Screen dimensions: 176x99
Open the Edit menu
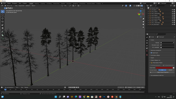click(x=9, y=3)
